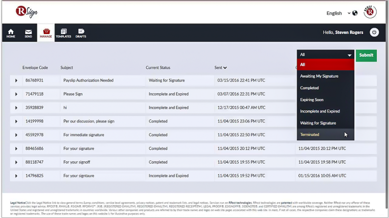Viewport: 389px width, 218px height.
Task: Click the globe language icon
Action: 355,13
